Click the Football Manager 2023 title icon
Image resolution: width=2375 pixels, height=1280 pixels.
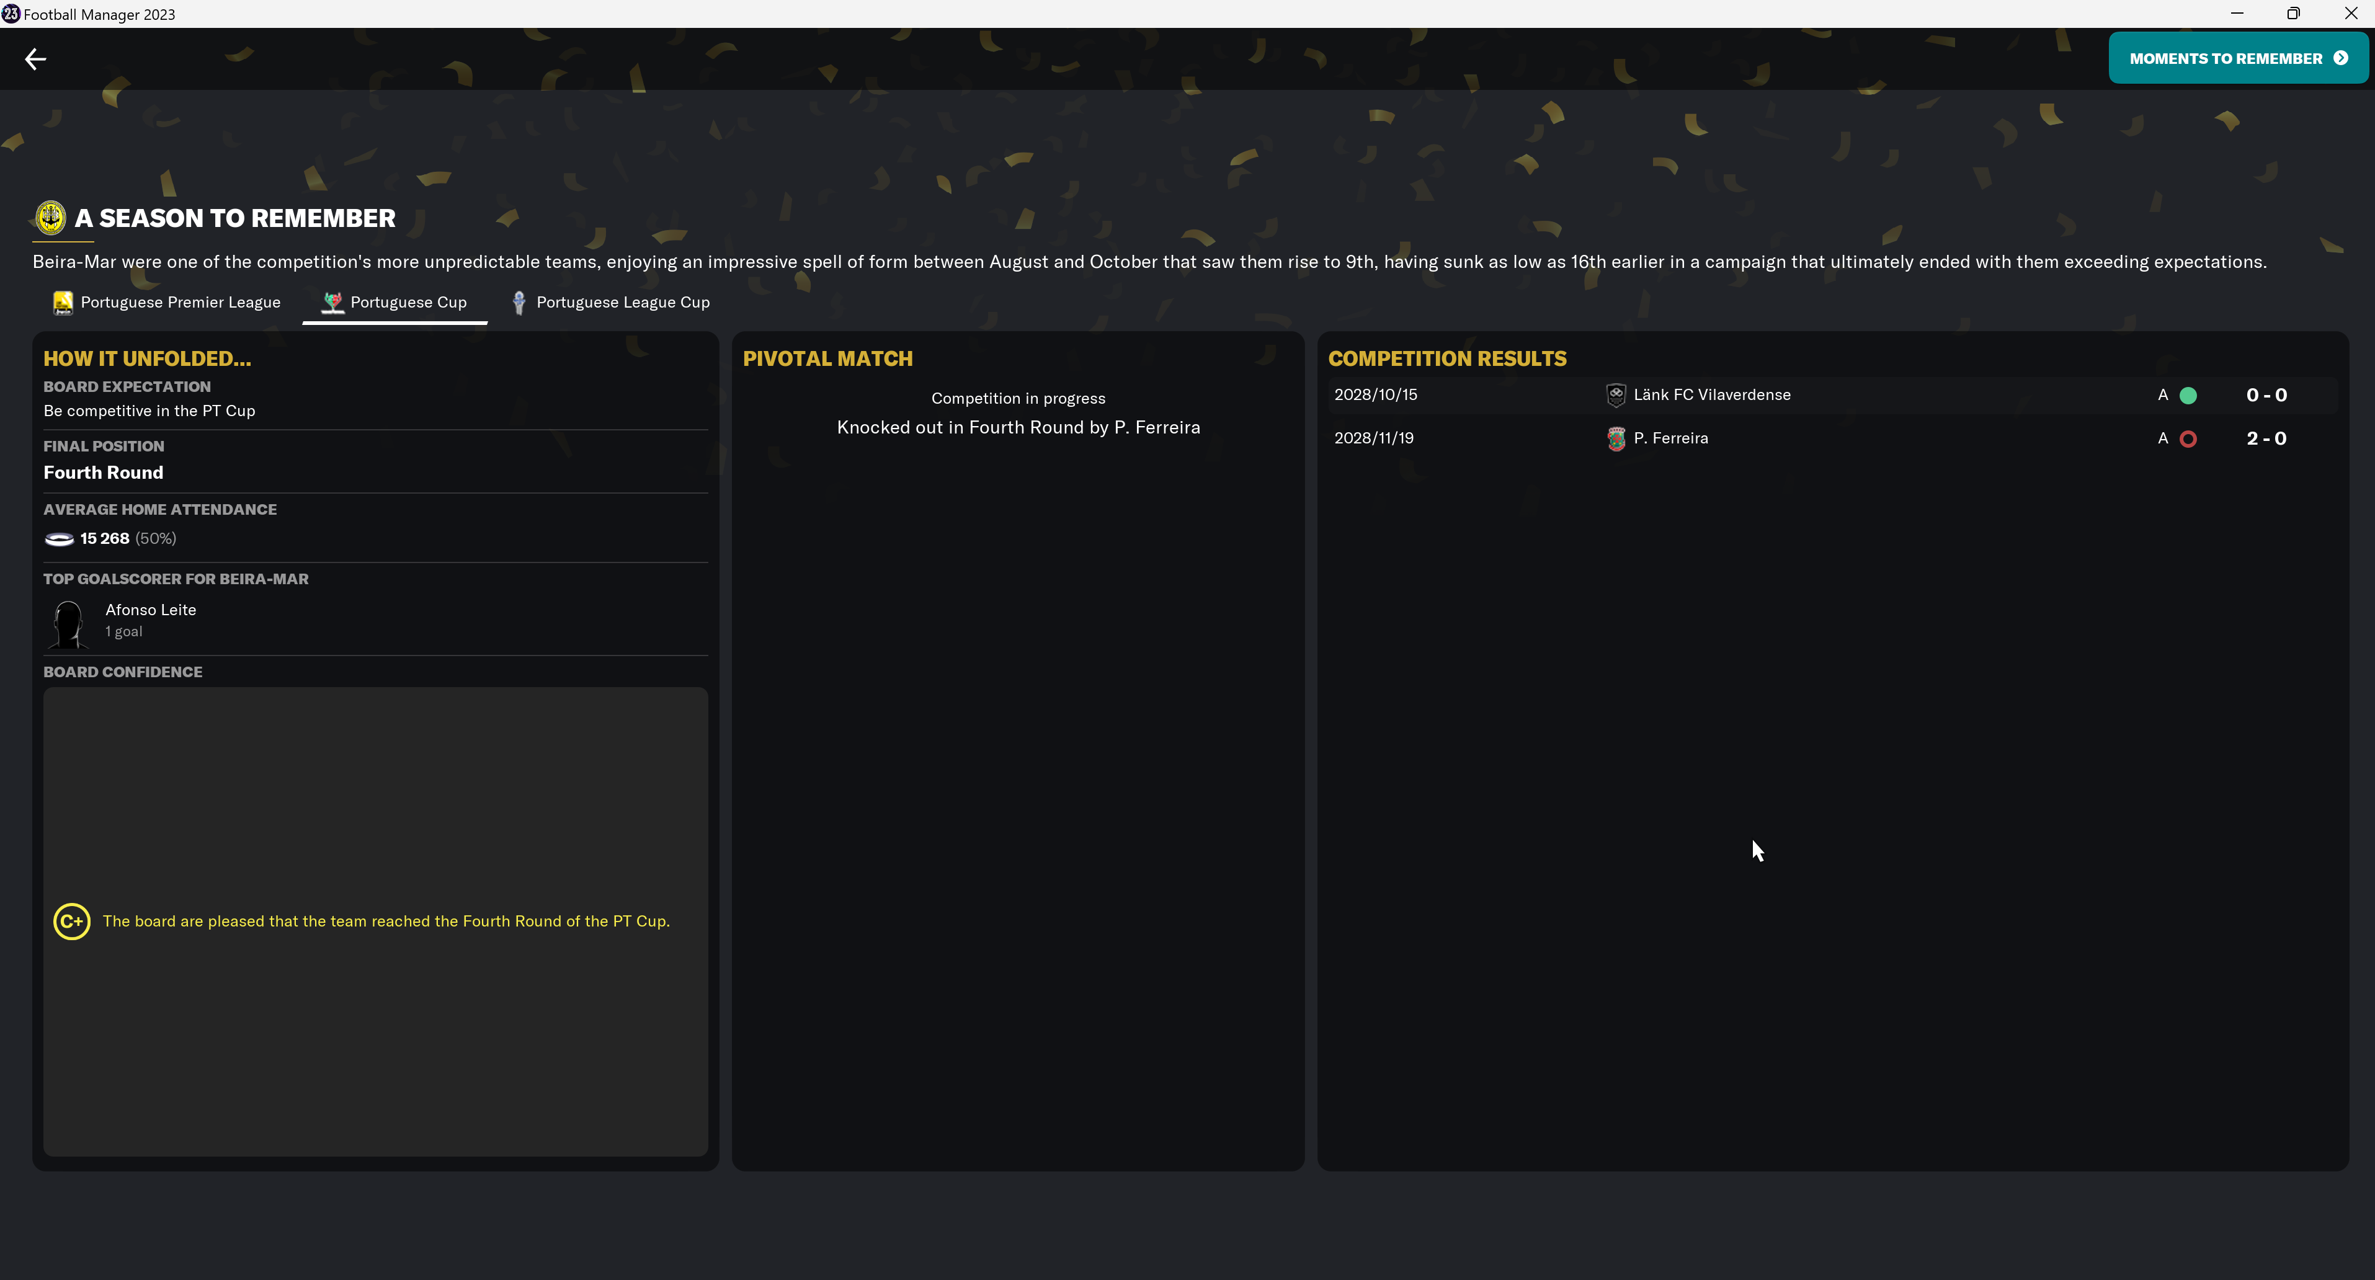pos(10,13)
